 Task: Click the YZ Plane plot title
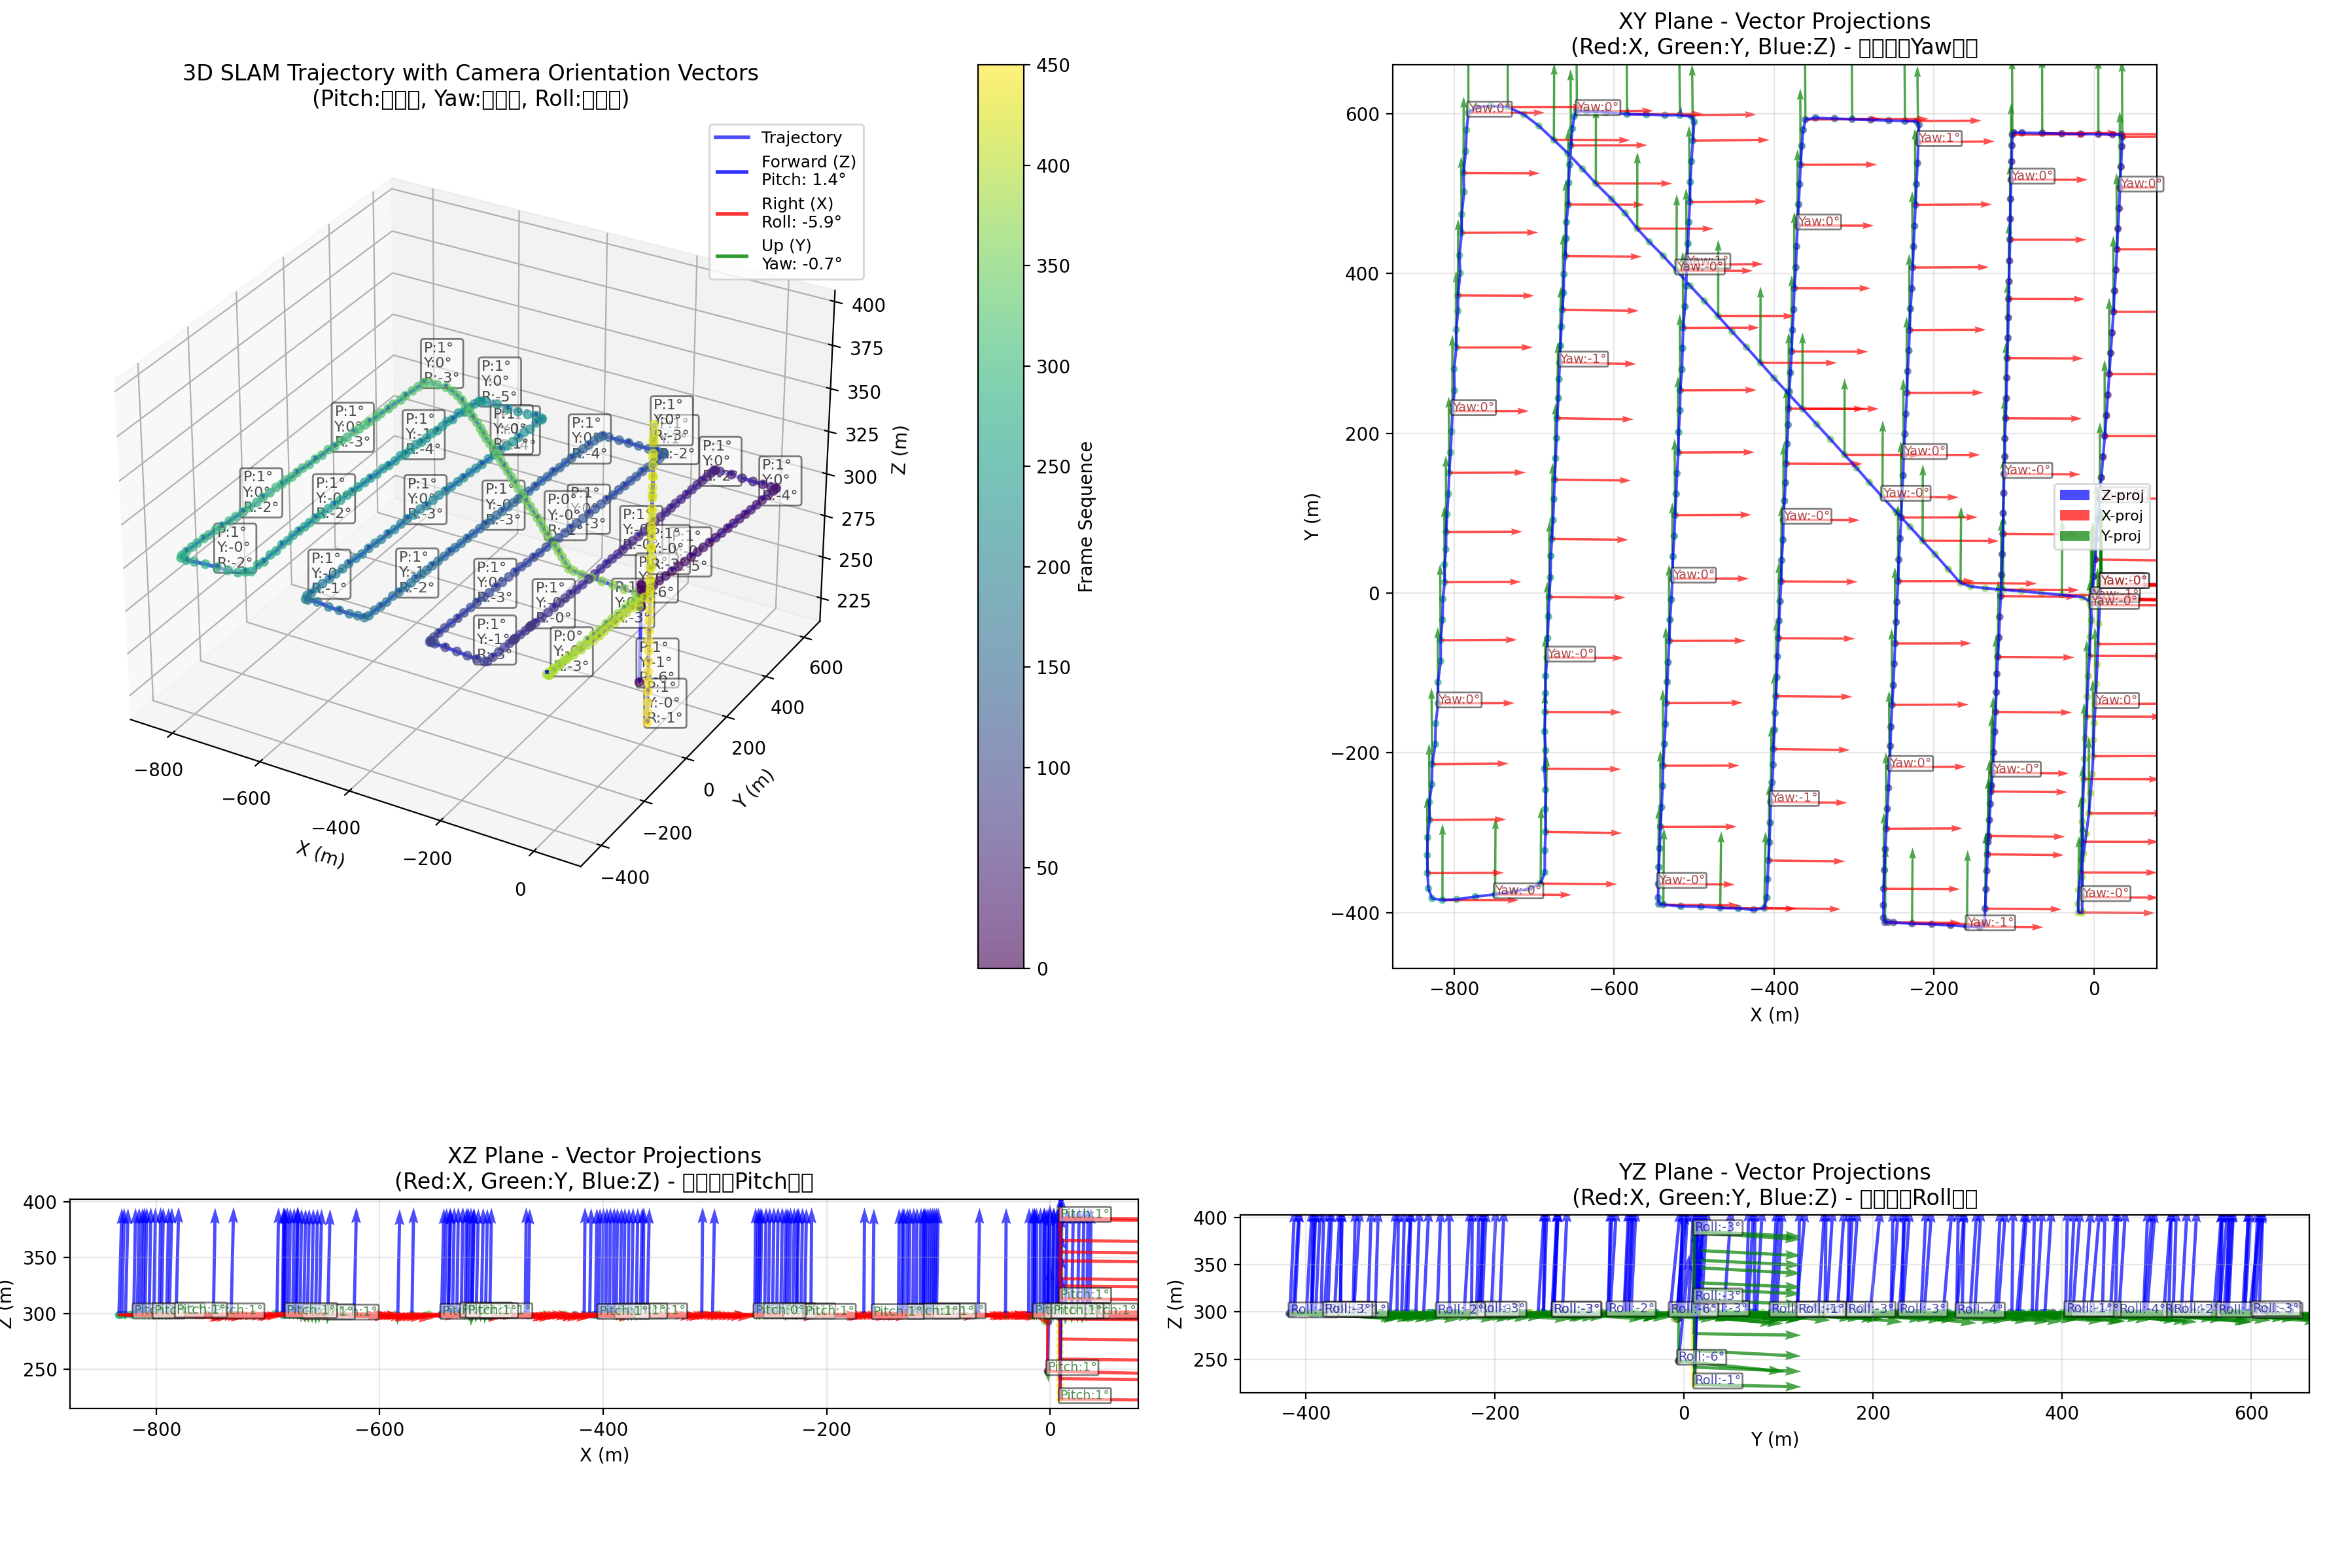coord(1774,1172)
